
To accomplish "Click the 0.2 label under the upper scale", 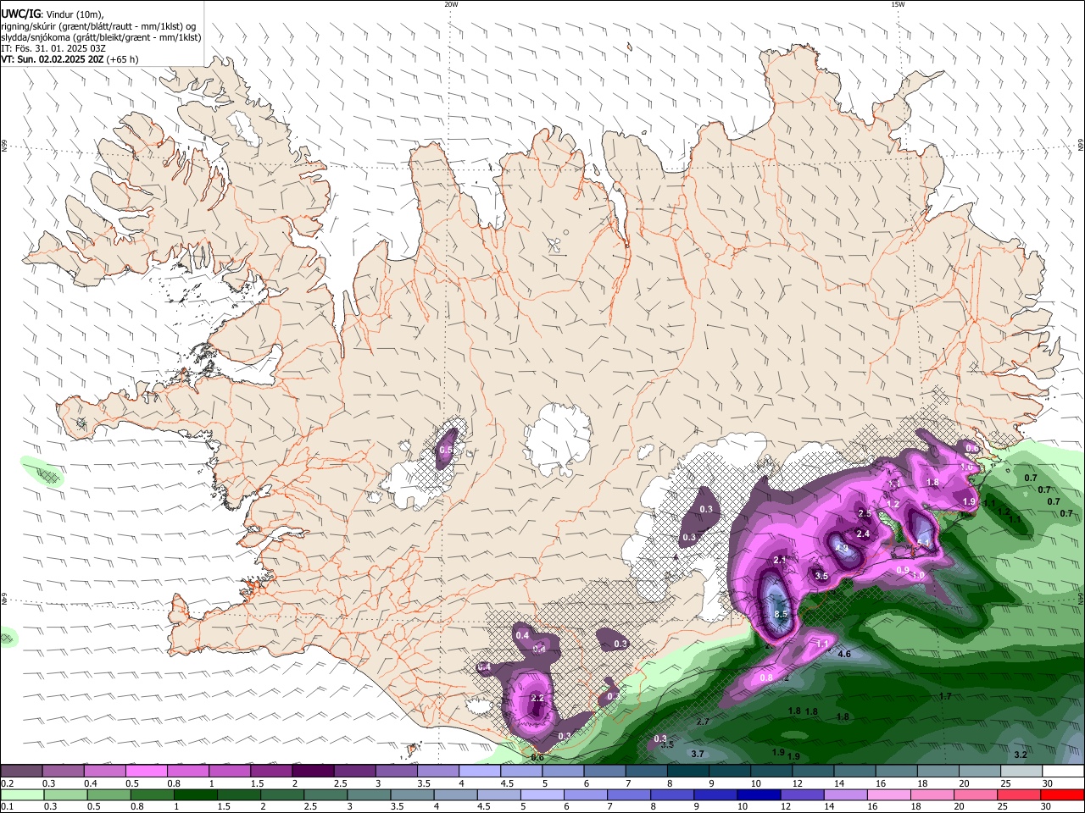I will (8, 783).
